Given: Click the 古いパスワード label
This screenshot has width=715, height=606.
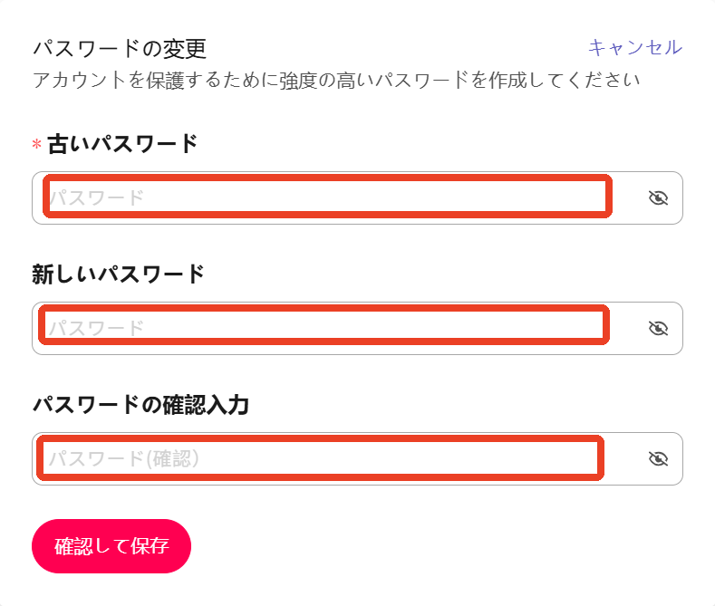Looking at the screenshot, I should 122,144.
